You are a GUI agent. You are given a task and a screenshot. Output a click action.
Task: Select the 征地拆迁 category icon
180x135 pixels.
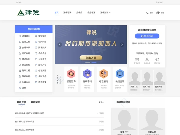pyautogui.click(x=36, y=70)
